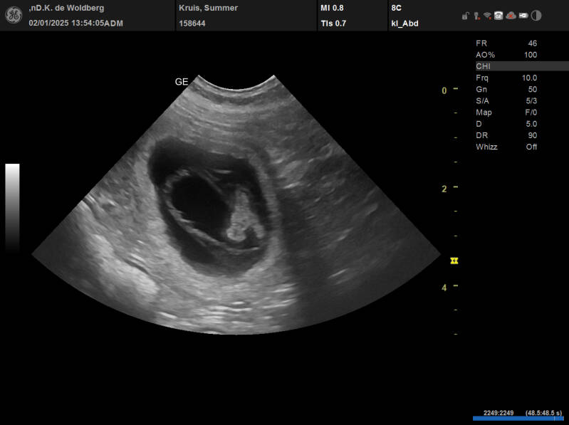Image resolution: width=569 pixels, height=425 pixels.
Task: Click the GE logo icon
Action: (13, 15)
